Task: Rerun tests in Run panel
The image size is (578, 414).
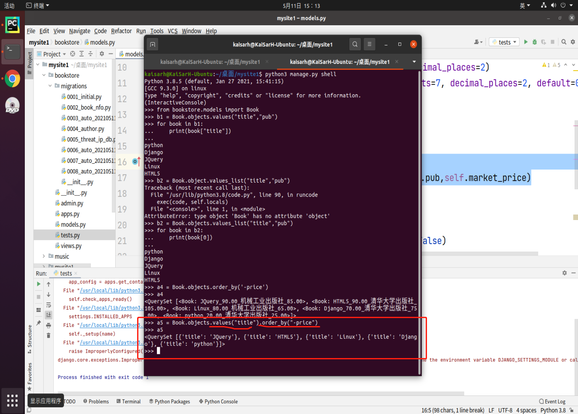Action: point(38,284)
